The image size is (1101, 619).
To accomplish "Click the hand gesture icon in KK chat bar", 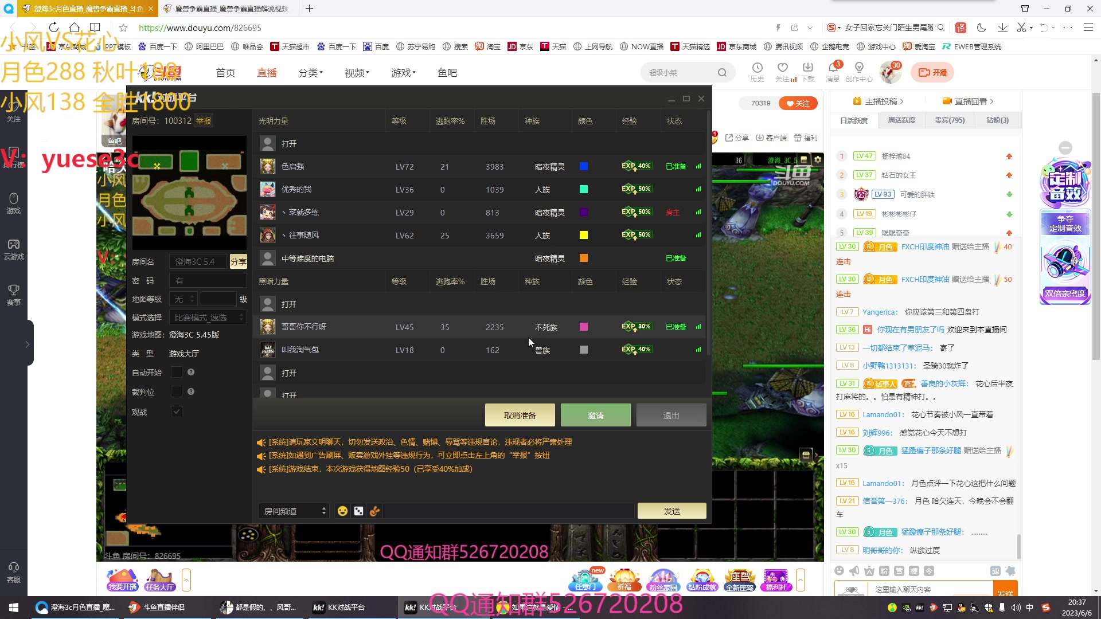I will 374,511.
